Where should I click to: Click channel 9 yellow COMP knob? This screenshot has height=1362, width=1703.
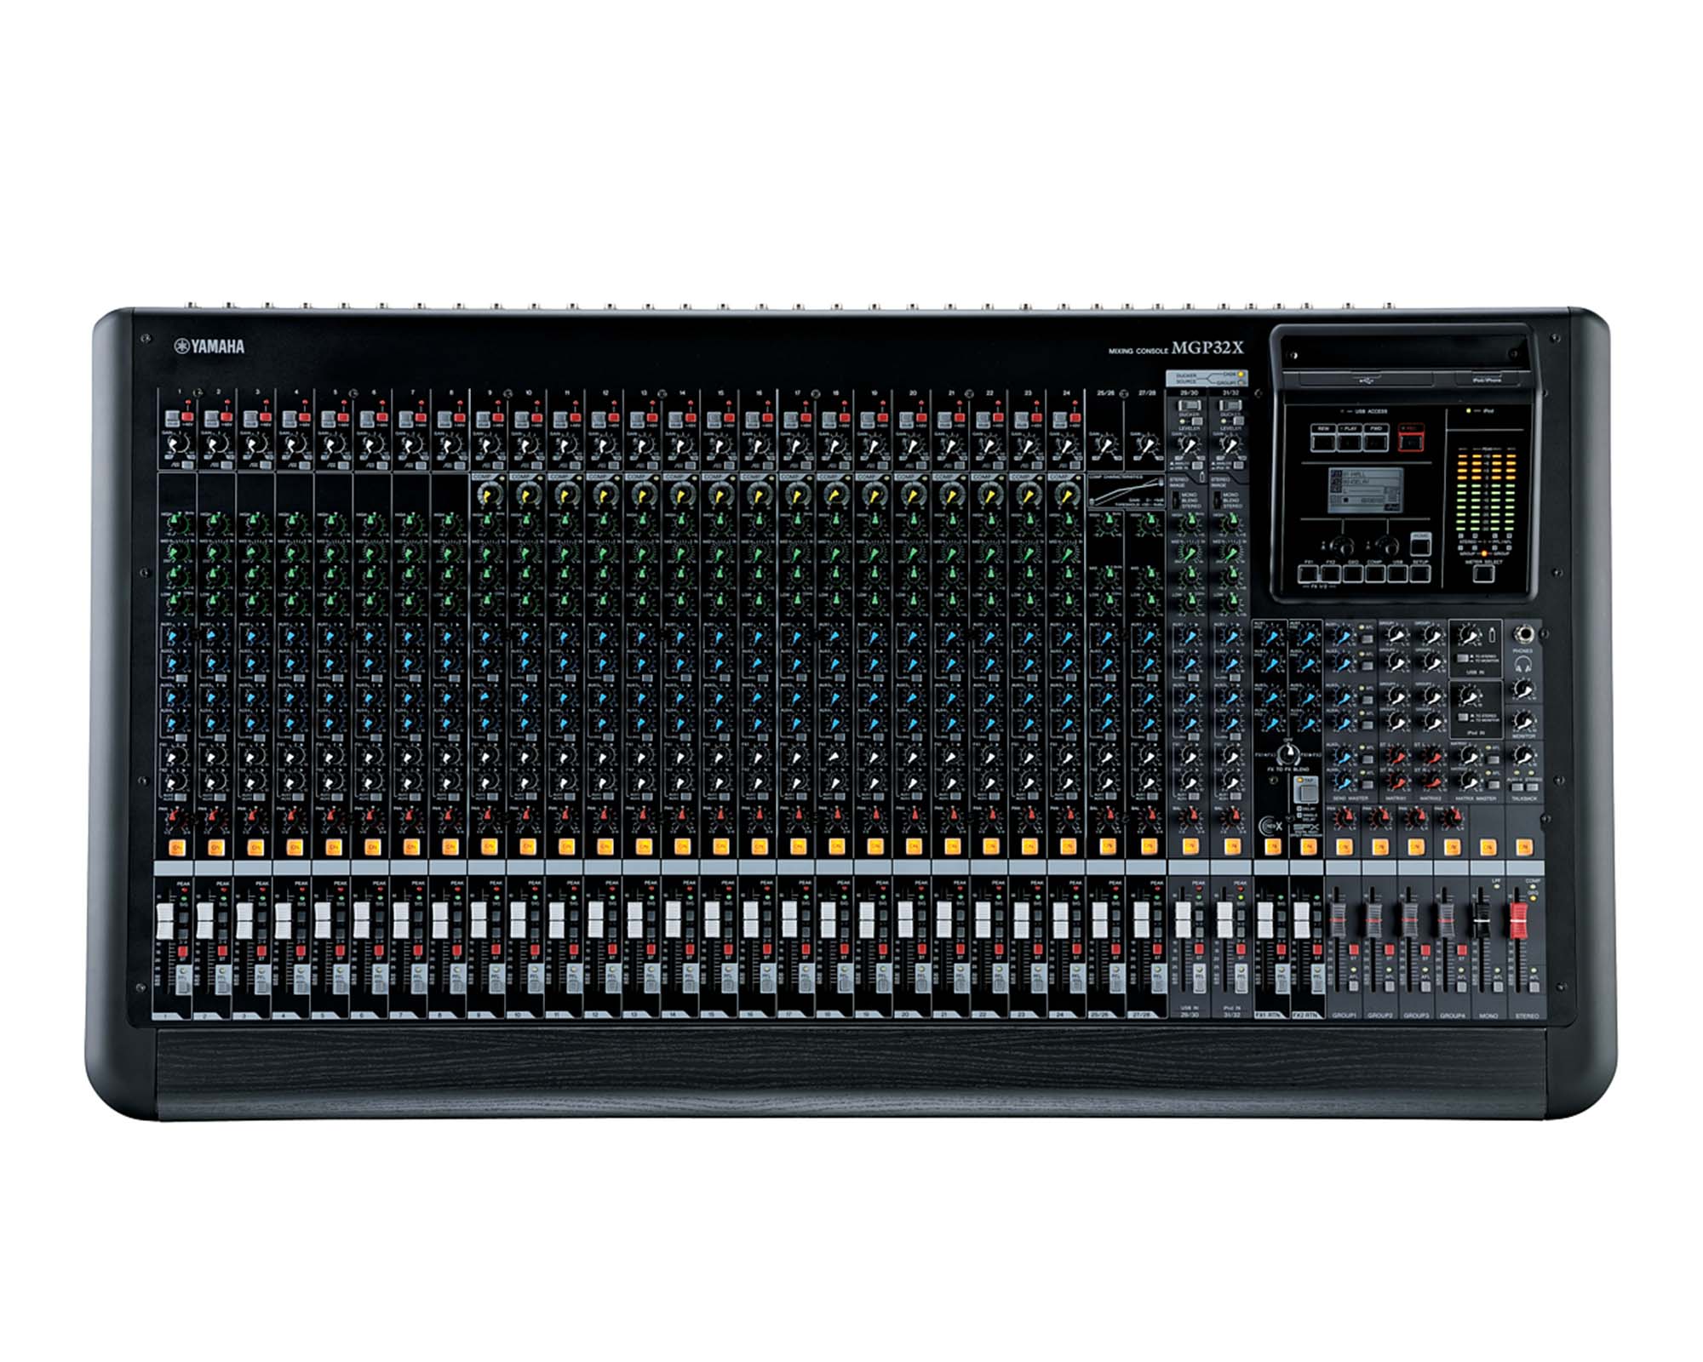click(x=489, y=494)
